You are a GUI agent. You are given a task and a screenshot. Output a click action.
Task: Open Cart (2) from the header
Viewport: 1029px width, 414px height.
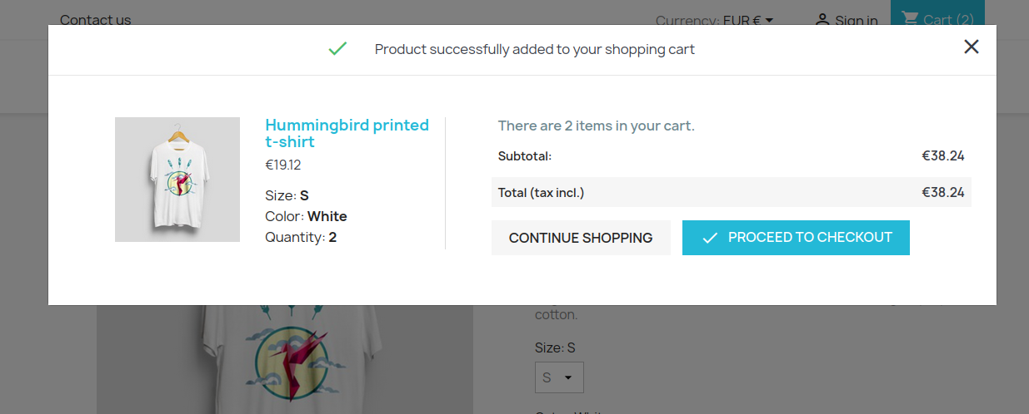tap(937, 19)
